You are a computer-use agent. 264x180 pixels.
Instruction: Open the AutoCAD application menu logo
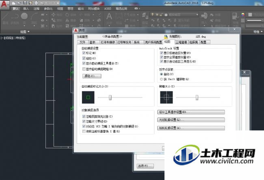point(4,4)
